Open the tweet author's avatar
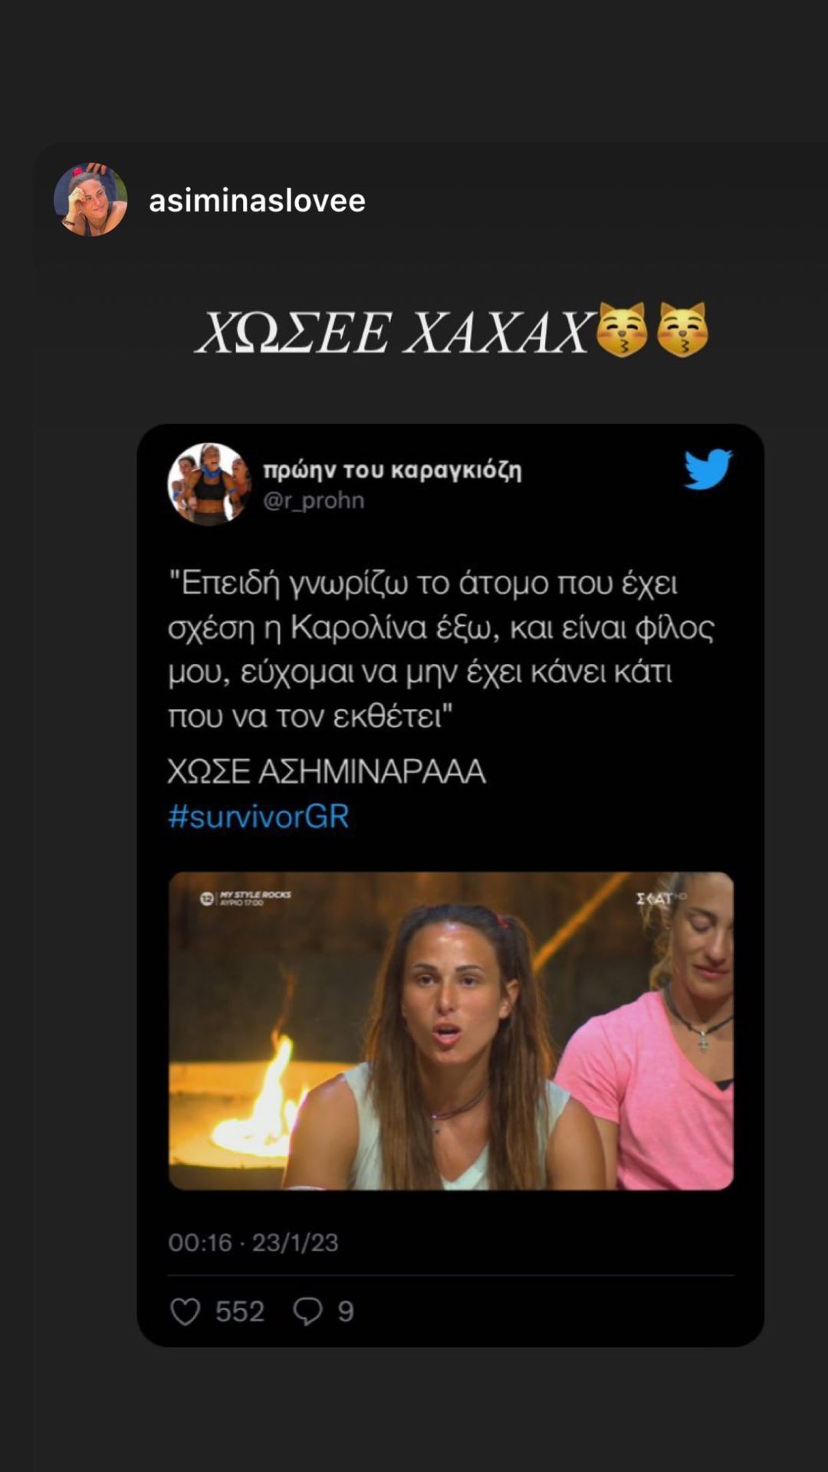 209,484
